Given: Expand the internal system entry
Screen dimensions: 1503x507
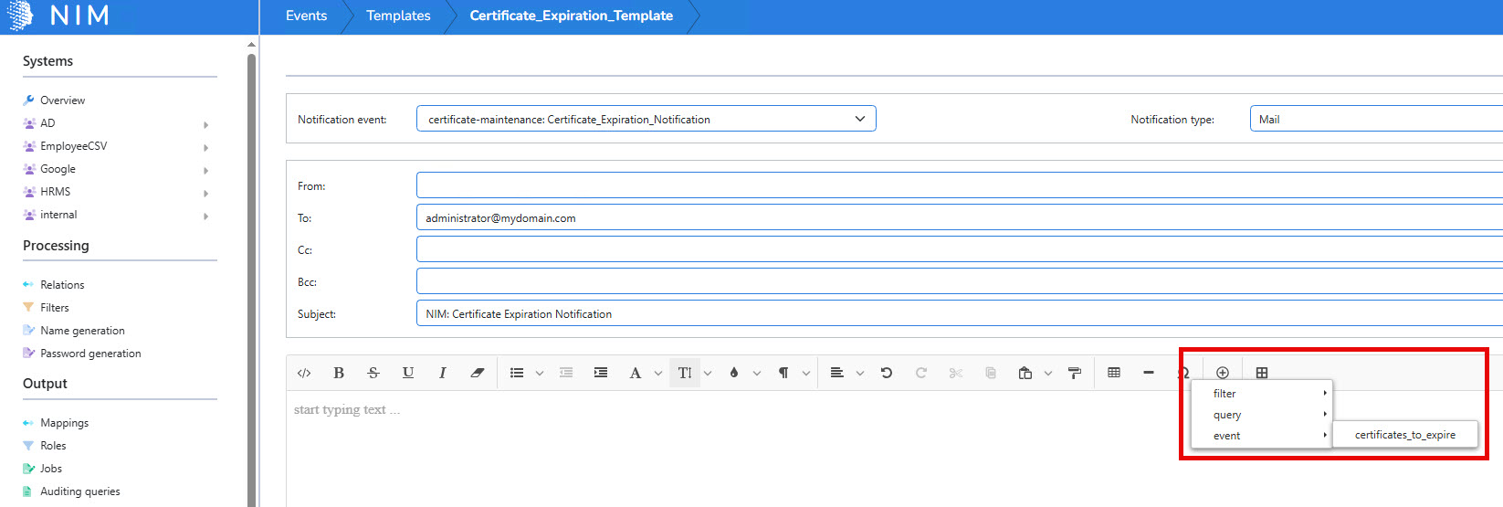Looking at the screenshot, I should (206, 216).
